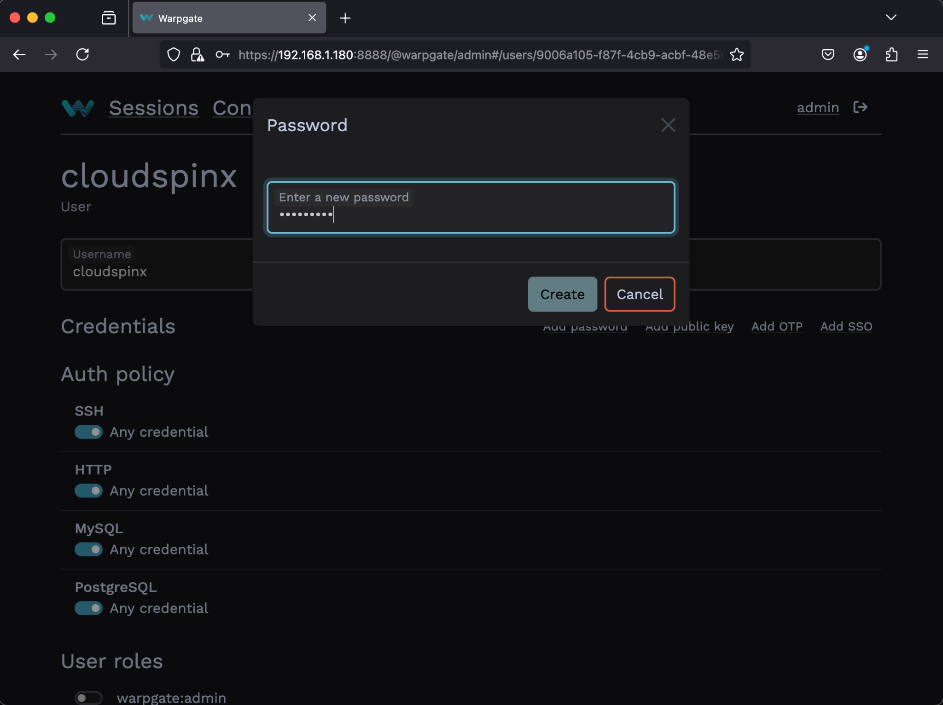Open the tracking protection shield icon

(x=174, y=54)
